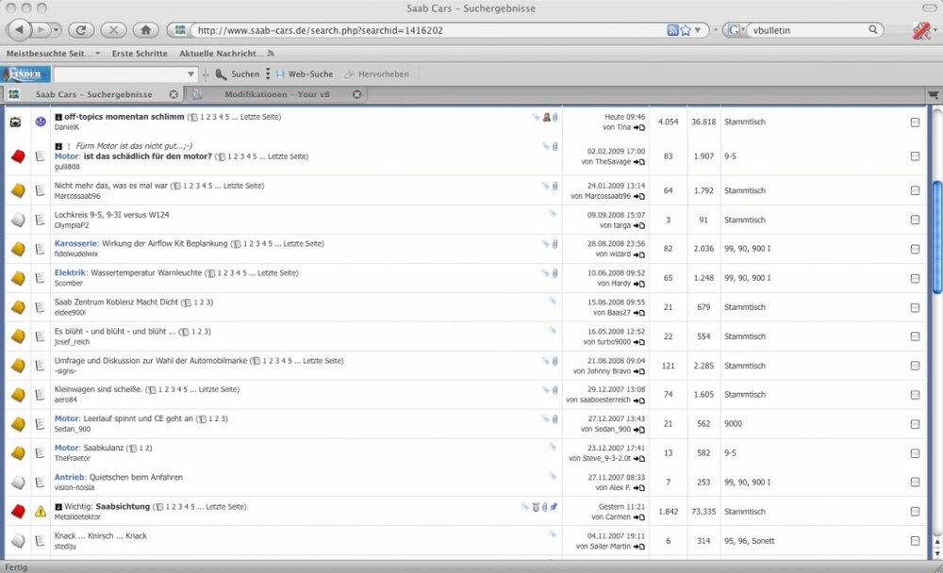943x573 pixels.
Task: Go back with the browser back arrow
Action: pyautogui.click(x=19, y=29)
